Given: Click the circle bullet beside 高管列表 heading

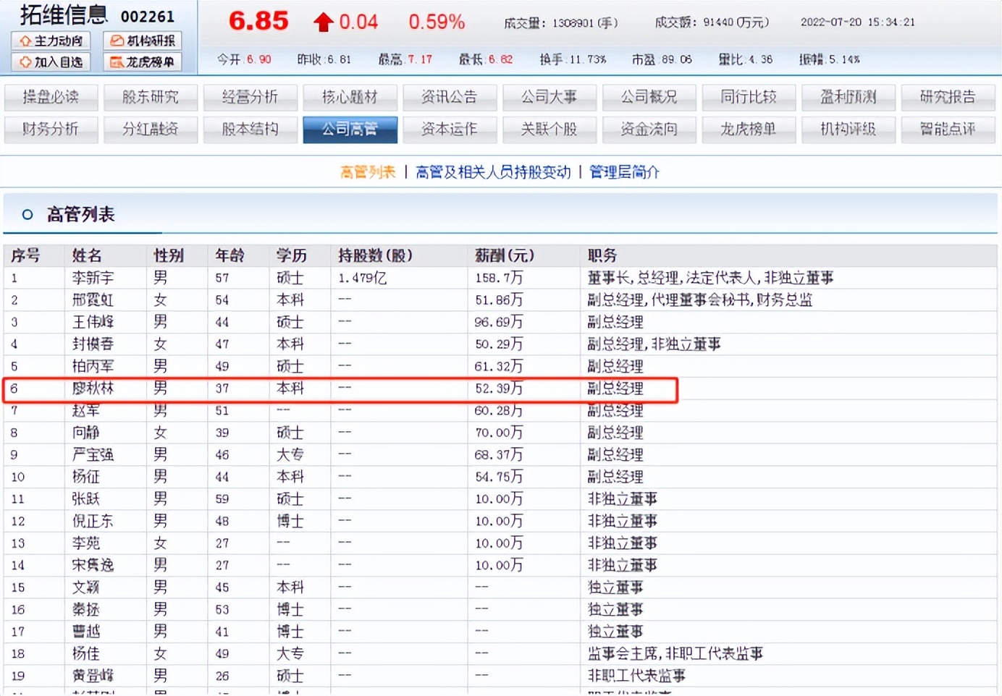Looking at the screenshot, I should (x=28, y=215).
